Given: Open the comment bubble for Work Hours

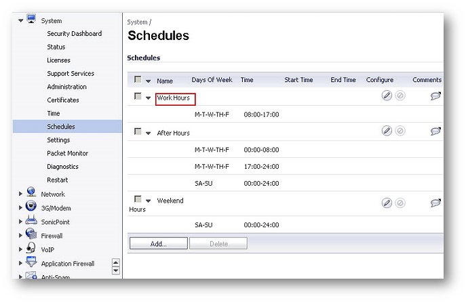Looking at the screenshot, I should pyautogui.click(x=435, y=97).
